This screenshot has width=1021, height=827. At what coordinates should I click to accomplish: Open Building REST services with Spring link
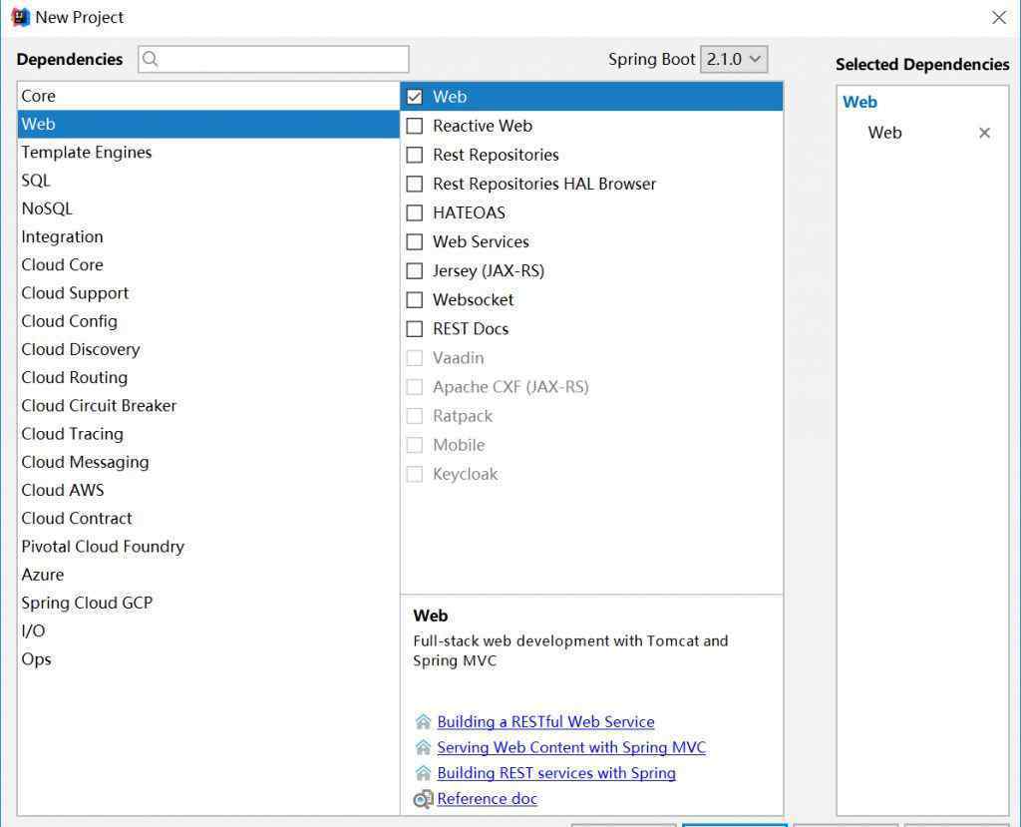(556, 773)
